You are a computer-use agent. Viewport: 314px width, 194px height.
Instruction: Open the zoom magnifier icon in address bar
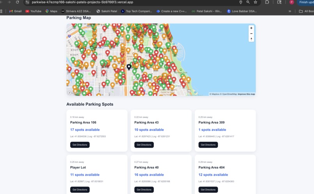pyautogui.click(x=248, y=2)
